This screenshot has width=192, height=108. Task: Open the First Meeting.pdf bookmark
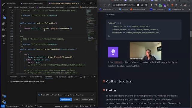click(176, 9)
